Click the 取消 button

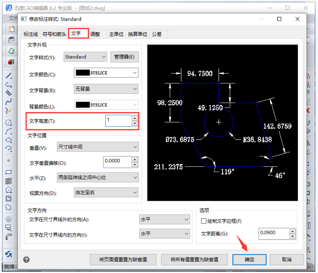pos(287,260)
